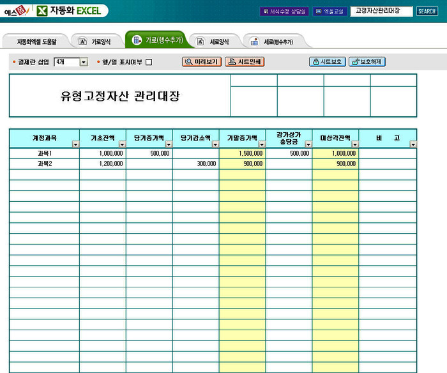The width and height of the screenshot is (447, 373).
Task: Open filter dropdown for 미상각잔액 column
Action: pyautogui.click(x=355, y=144)
